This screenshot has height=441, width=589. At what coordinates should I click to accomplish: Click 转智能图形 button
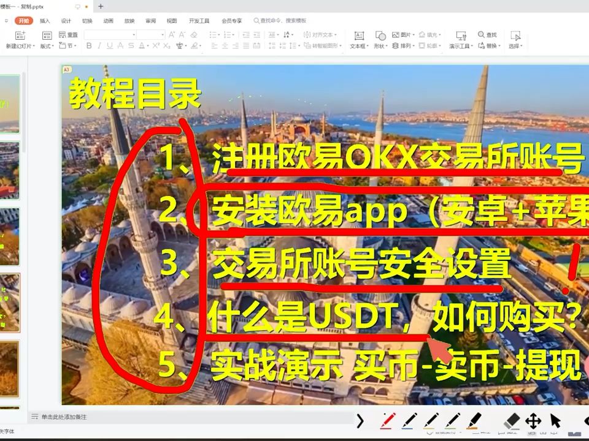pyautogui.click(x=323, y=46)
